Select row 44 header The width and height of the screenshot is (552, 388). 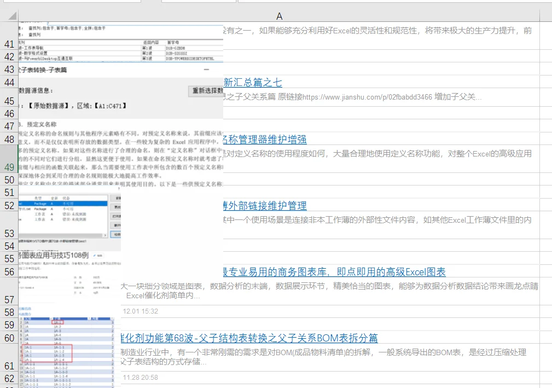click(9, 82)
